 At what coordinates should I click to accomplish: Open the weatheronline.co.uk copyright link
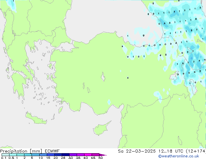[178, 156]
